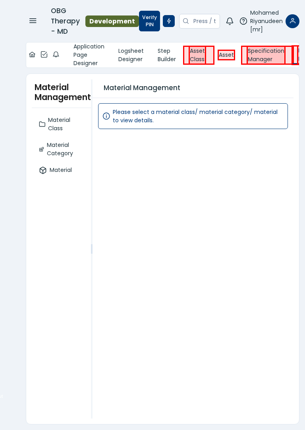
Task: Click the info icon in the notice
Action: (106, 116)
